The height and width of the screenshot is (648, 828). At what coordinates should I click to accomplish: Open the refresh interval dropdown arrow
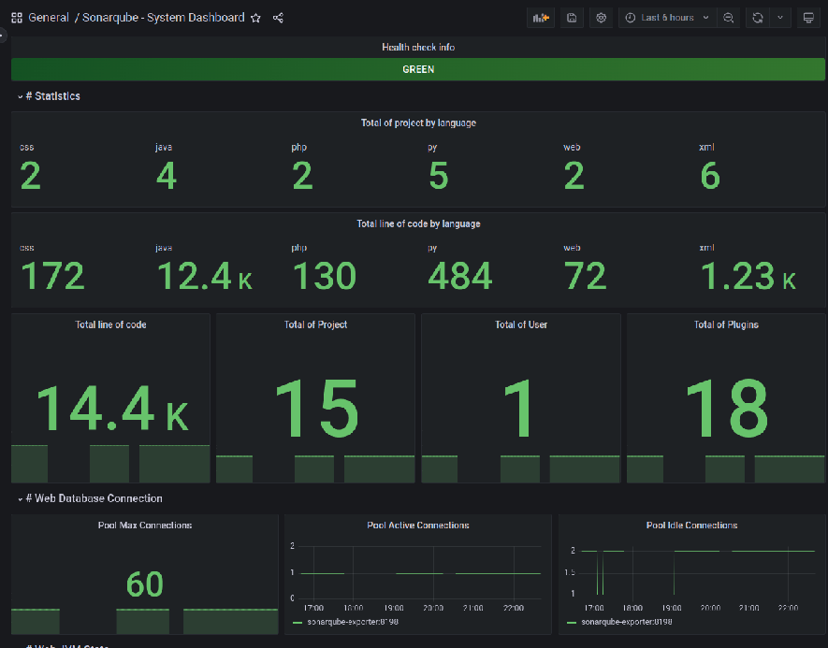click(780, 18)
